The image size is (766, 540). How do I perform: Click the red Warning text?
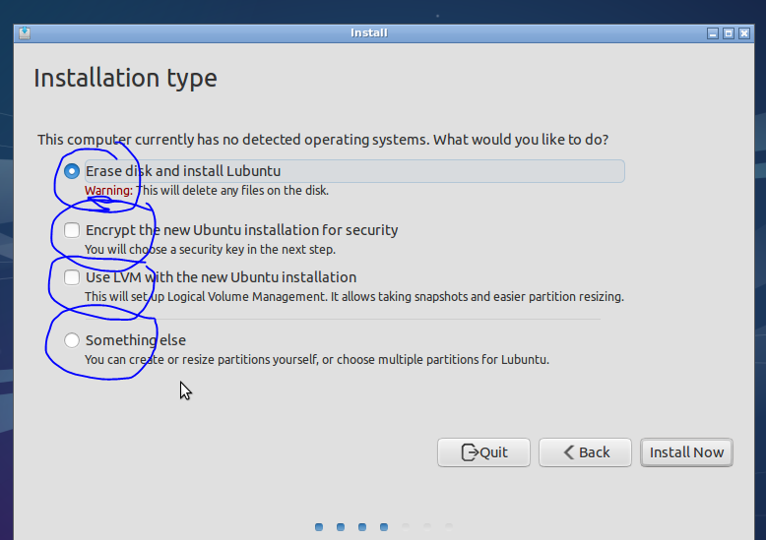pos(108,190)
